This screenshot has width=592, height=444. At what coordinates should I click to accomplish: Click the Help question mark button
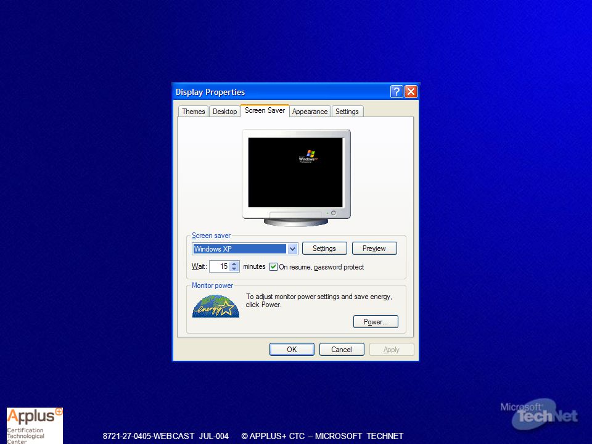coord(396,91)
